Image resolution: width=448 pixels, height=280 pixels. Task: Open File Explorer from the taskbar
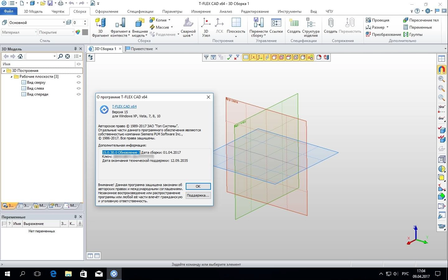coord(68,274)
